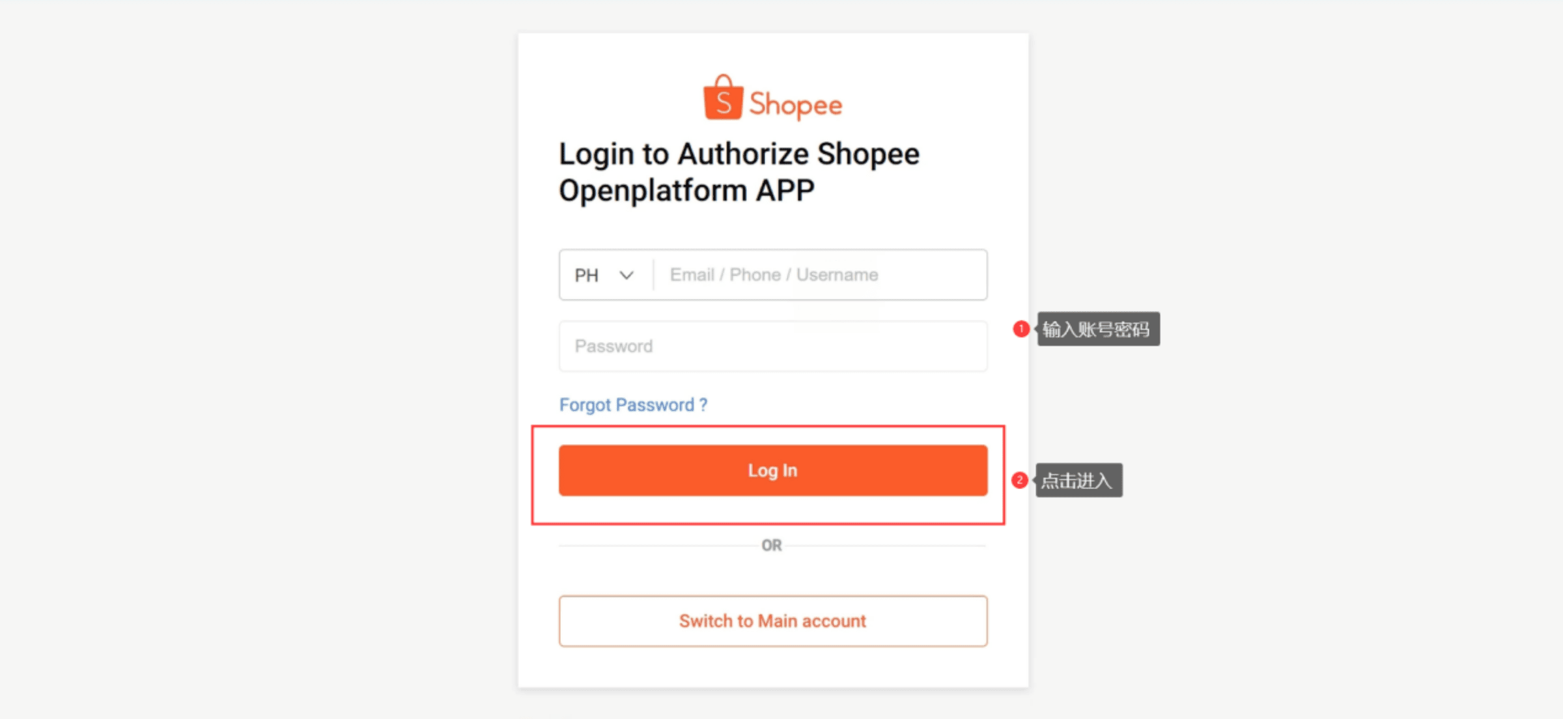Click the red number 1 annotation marker
This screenshot has width=1563, height=719.
pyautogui.click(x=1021, y=329)
